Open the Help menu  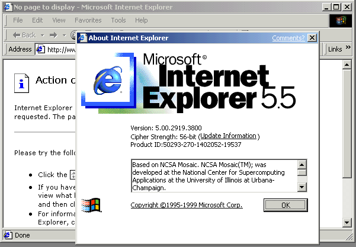[141, 20]
